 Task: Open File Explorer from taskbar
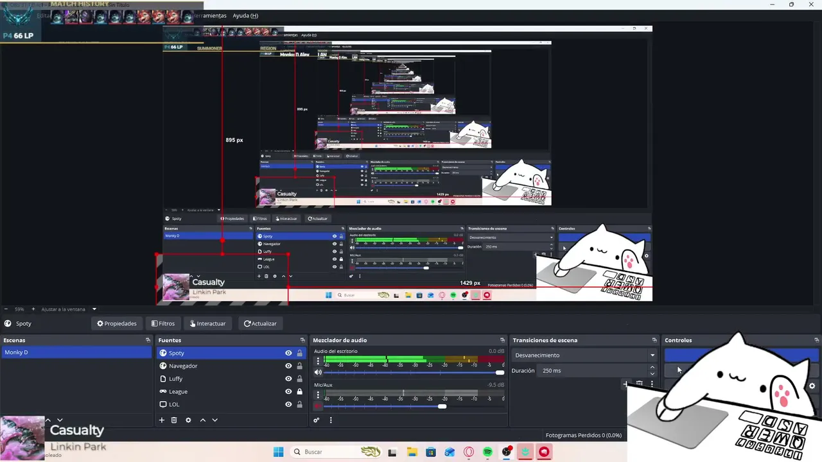pos(411,452)
